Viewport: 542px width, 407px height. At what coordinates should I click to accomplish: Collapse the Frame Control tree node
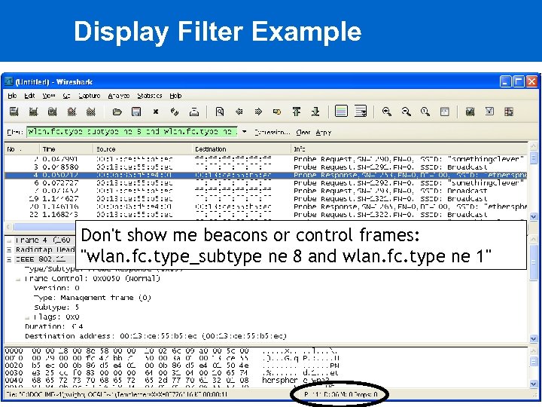click(18, 279)
